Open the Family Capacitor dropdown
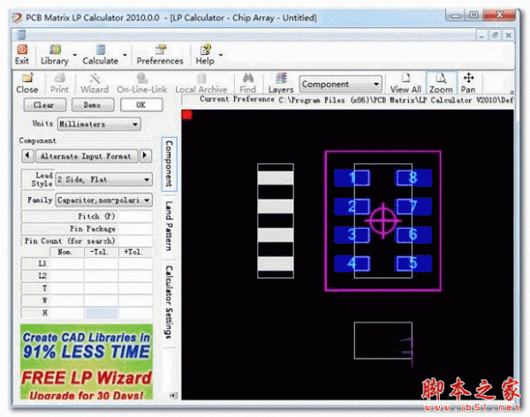The width and height of the screenshot is (530, 417). point(103,200)
